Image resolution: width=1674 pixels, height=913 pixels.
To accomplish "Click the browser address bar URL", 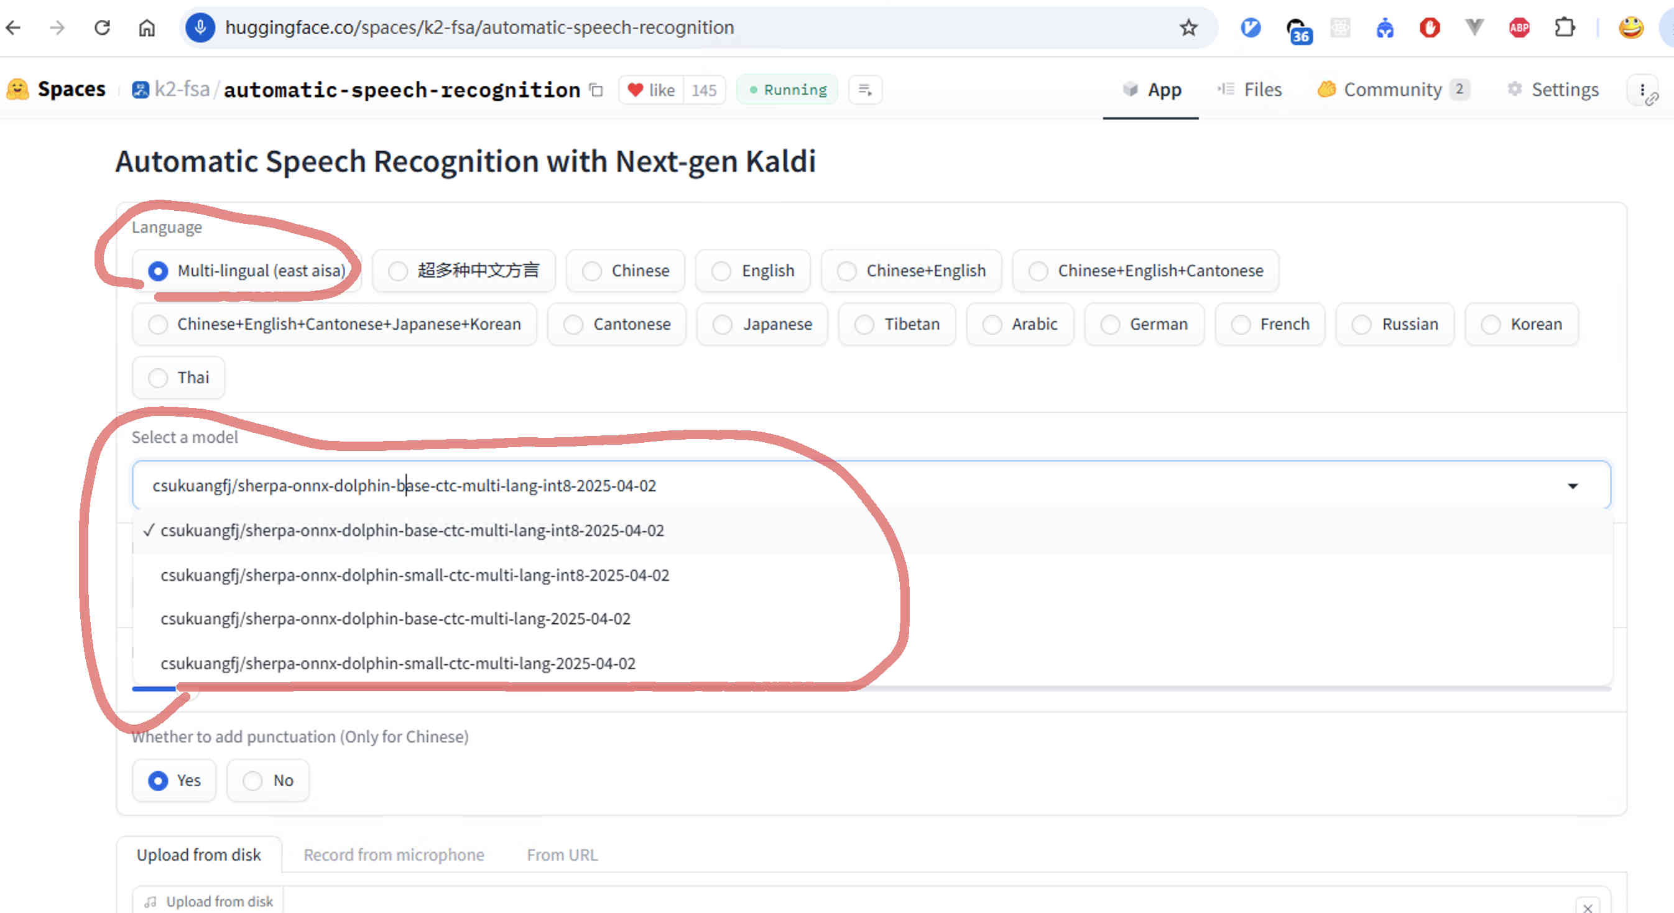I will pos(479,27).
